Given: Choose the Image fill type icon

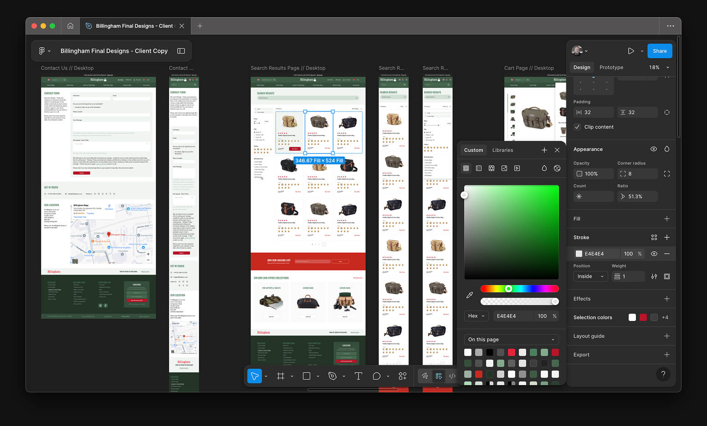Looking at the screenshot, I should click(504, 168).
